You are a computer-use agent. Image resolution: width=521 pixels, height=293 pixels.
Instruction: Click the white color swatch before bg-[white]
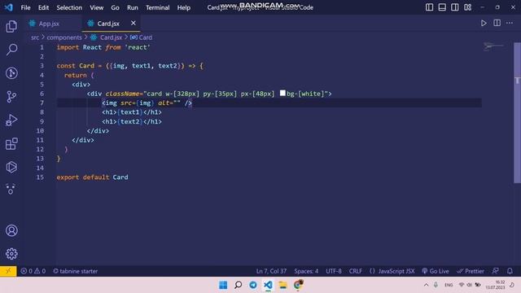click(x=282, y=93)
